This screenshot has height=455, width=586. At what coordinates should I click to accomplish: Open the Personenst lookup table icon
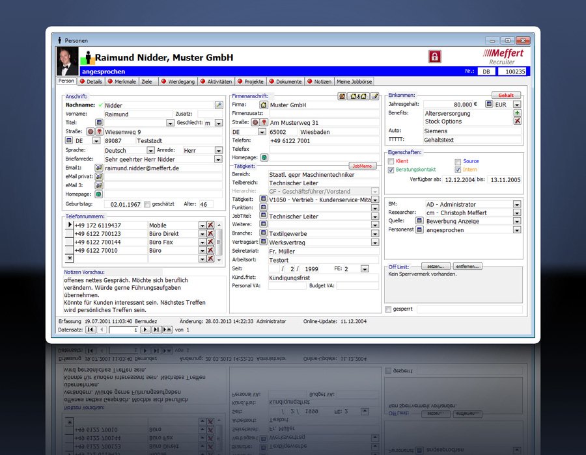tap(419, 229)
